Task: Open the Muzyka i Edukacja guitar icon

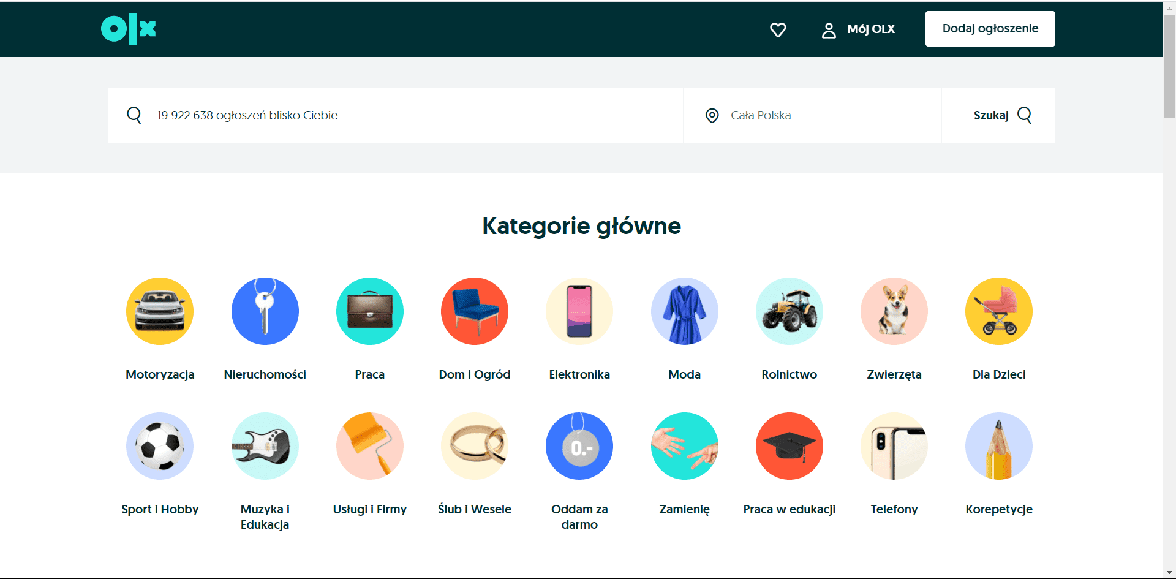Action: (265, 446)
